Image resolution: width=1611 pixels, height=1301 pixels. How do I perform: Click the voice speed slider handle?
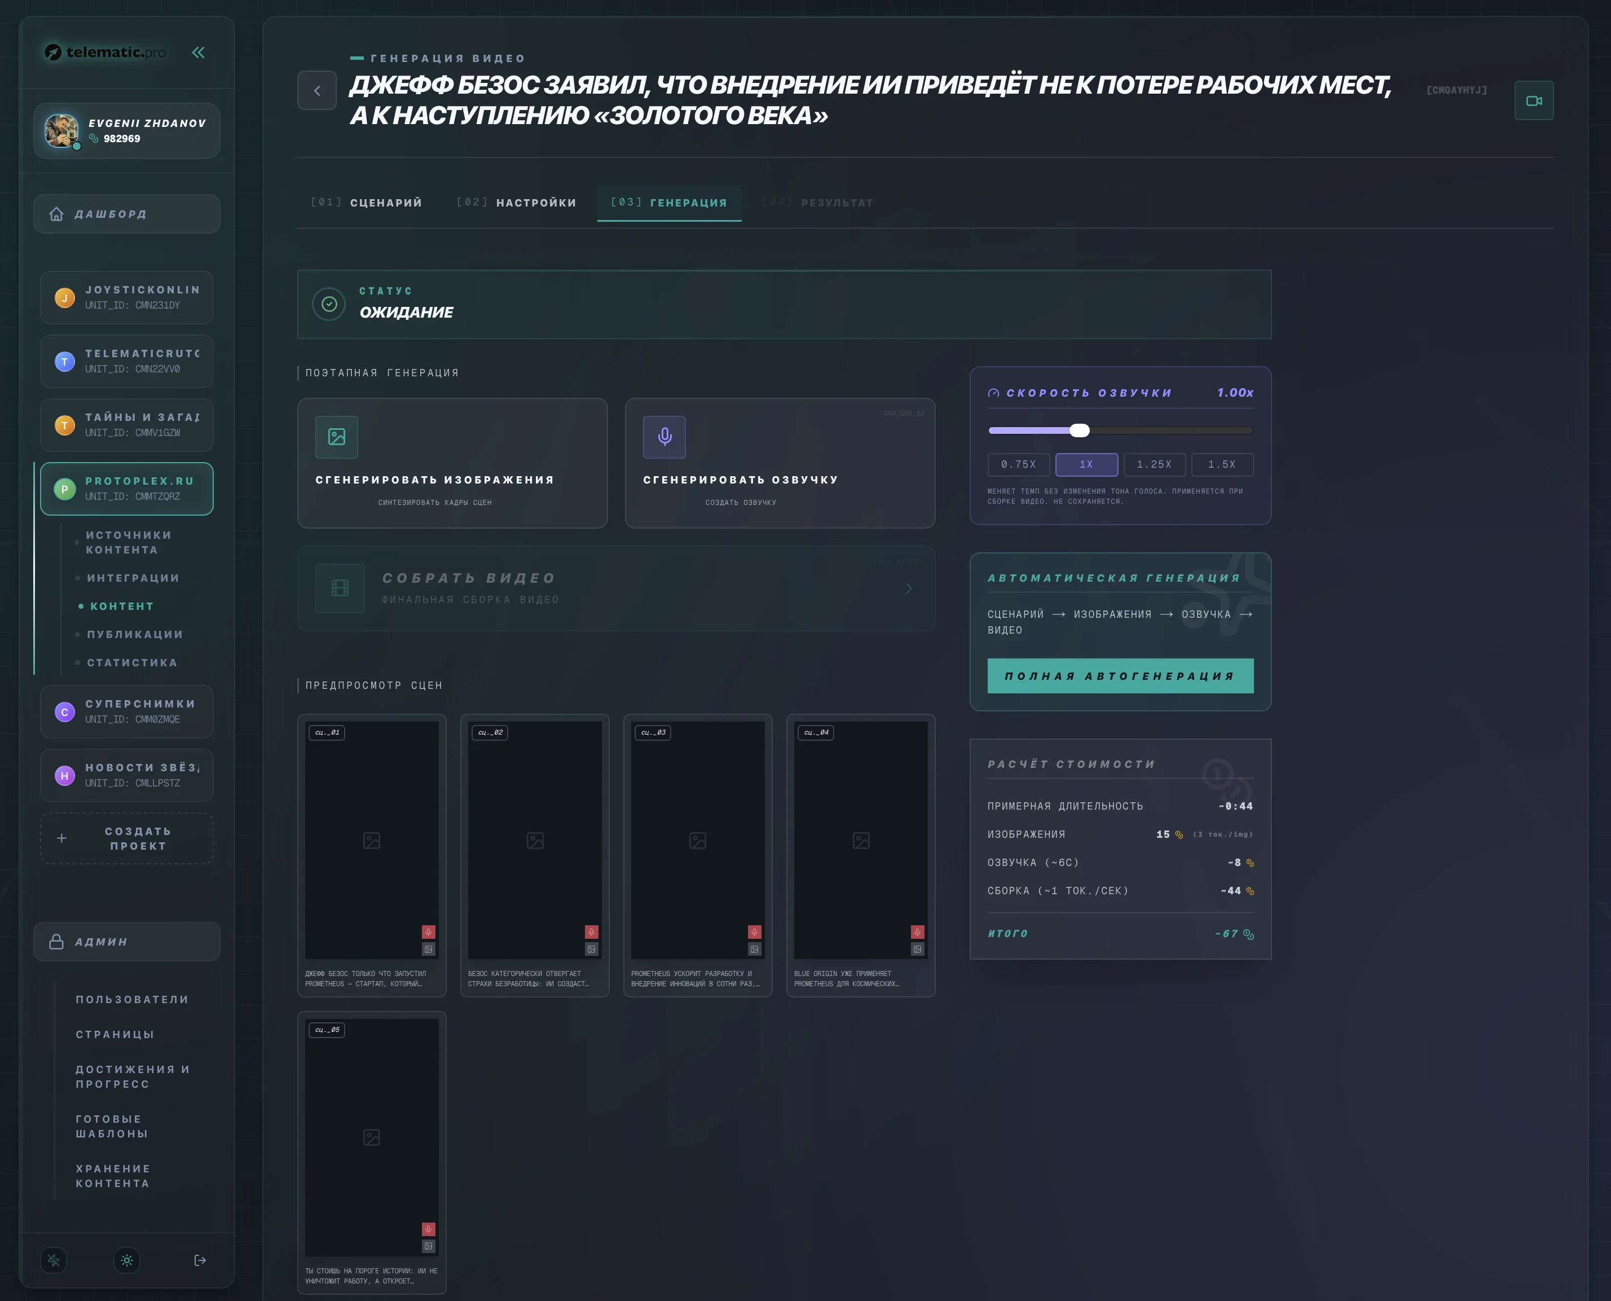click(x=1079, y=430)
